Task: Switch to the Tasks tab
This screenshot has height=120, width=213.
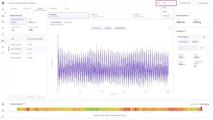Action: (67, 9)
